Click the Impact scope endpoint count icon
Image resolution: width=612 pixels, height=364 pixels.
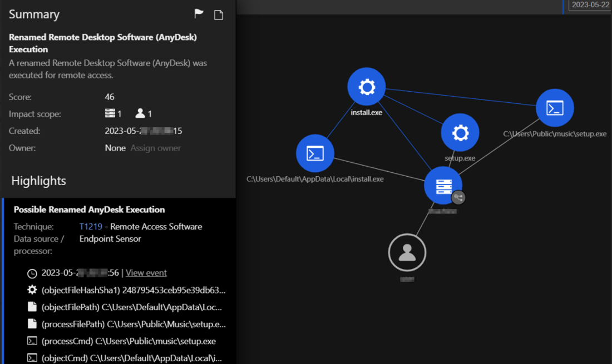(x=110, y=113)
